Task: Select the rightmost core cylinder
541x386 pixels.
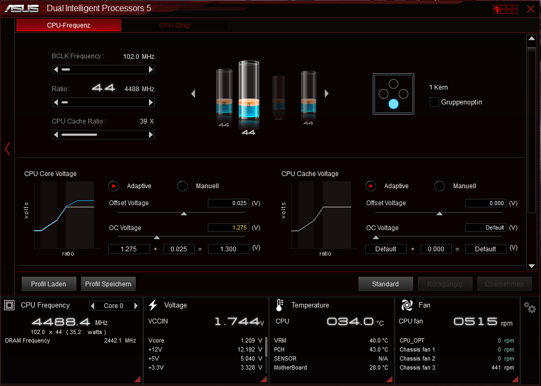Action: (309, 92)
